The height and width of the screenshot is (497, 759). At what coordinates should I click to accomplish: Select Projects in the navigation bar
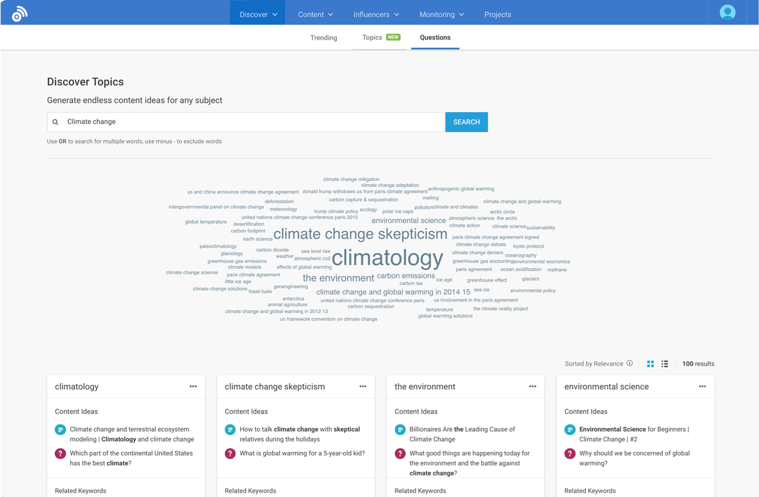click(497, 14)
